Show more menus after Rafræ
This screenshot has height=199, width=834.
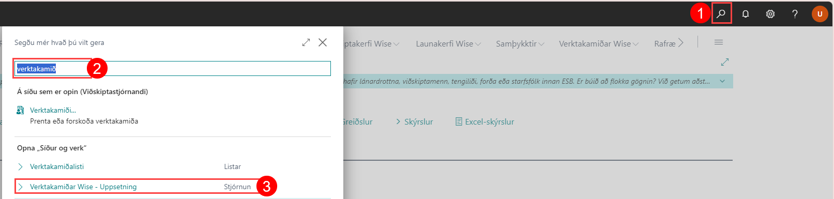coord(681,43)
